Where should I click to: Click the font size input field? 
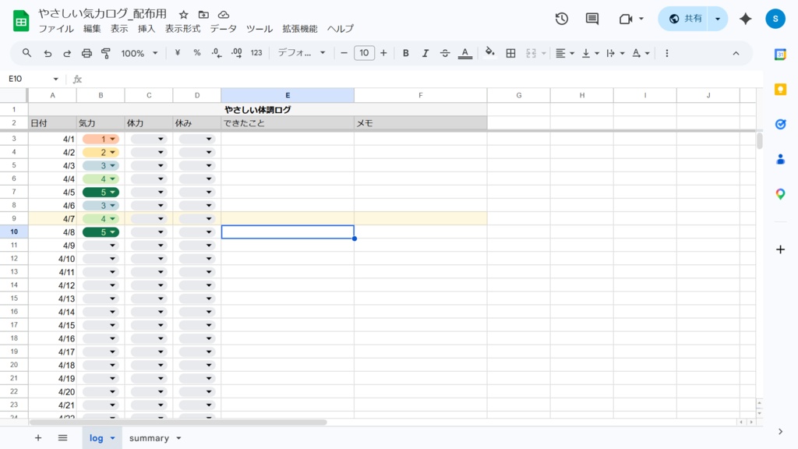(x=364, y=53)
